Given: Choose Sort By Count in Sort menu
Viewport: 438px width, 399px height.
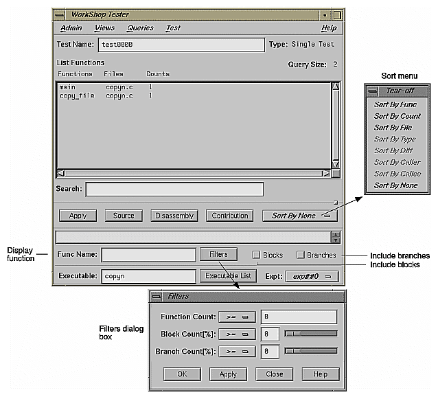Looking at the screenshot, I should 397,116.
